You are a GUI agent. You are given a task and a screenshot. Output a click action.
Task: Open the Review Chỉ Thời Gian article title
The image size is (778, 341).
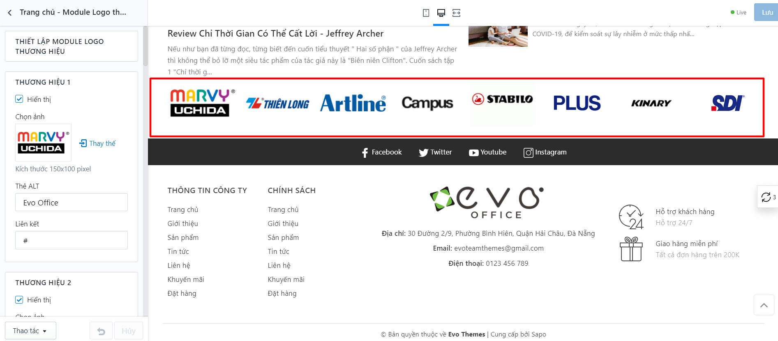(x=275, y=34)
